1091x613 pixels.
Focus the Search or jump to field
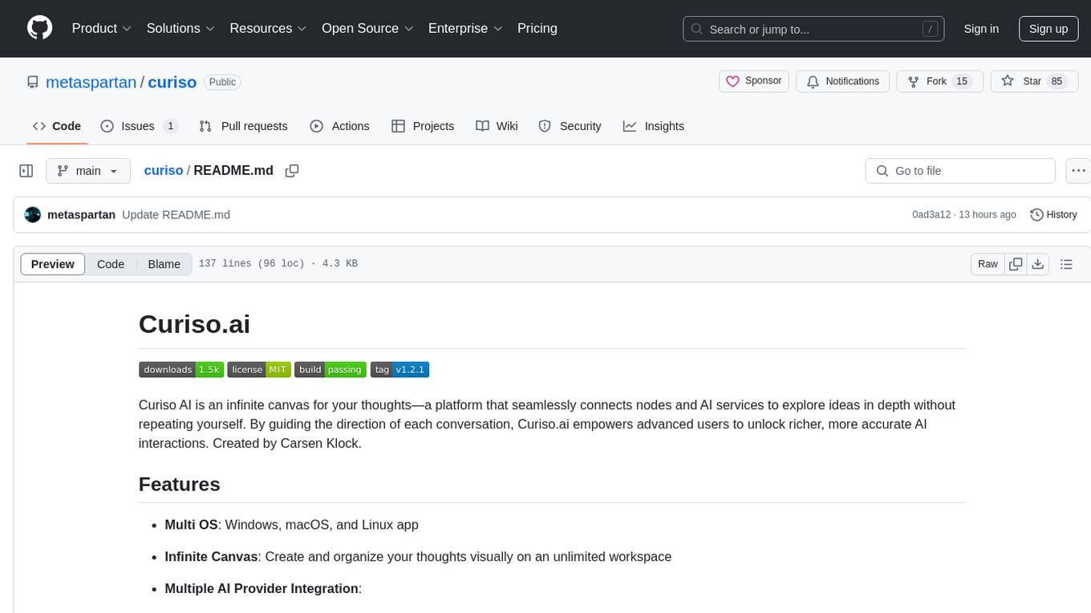(x=813, y=29)
